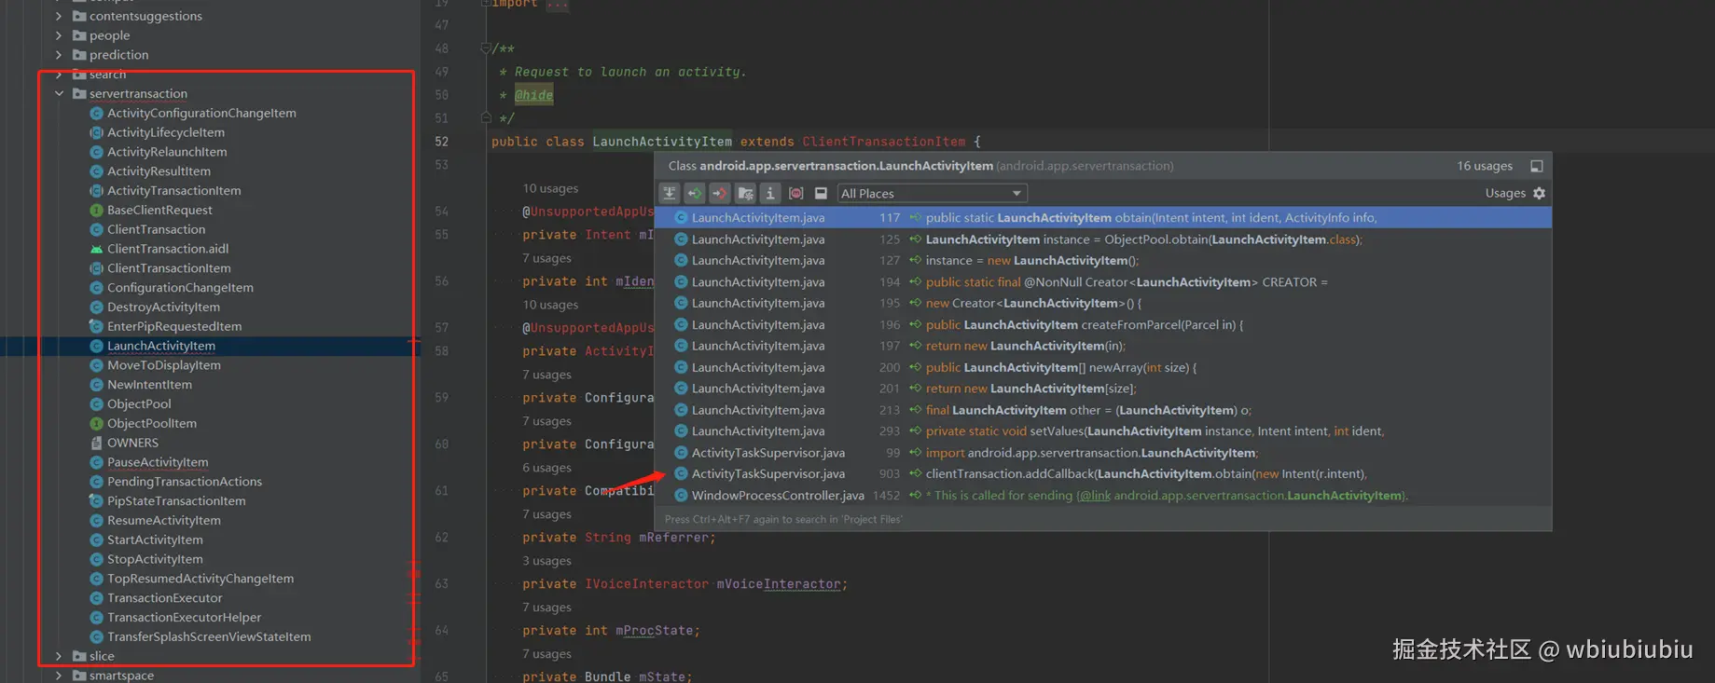Open ResumeActivityItem in project tree
Viewport: 1715px width, 683px height.
pos(163,521)
